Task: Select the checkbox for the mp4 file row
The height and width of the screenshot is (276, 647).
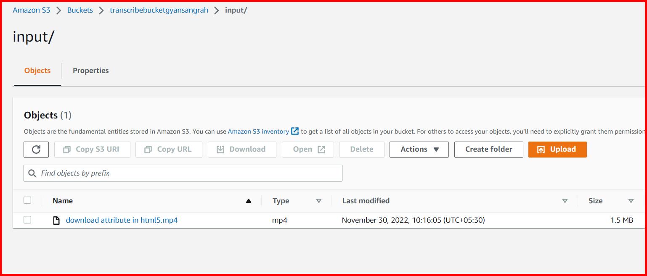Action: [x=27, y=220]
